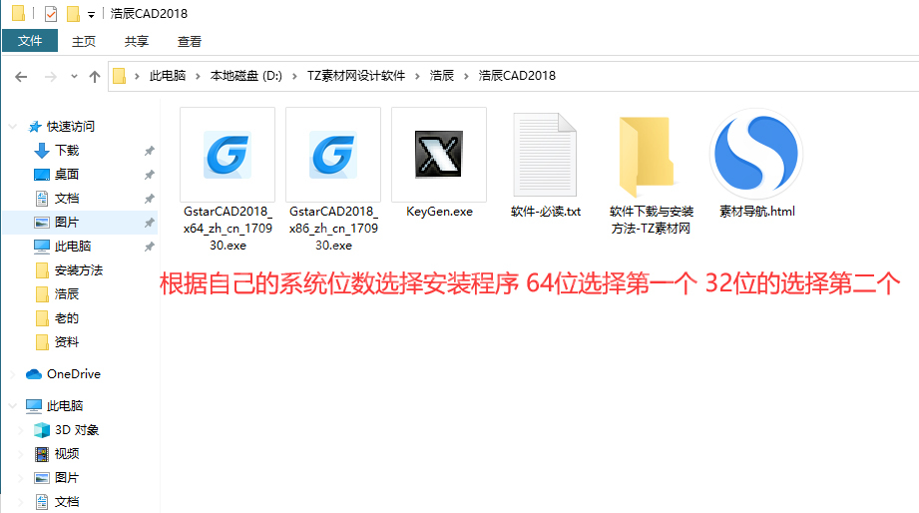Open 图片 under 此电脑 tree
Image resolution: width=919 pixels, height=513 pixels.
click(x=67, y=478)
